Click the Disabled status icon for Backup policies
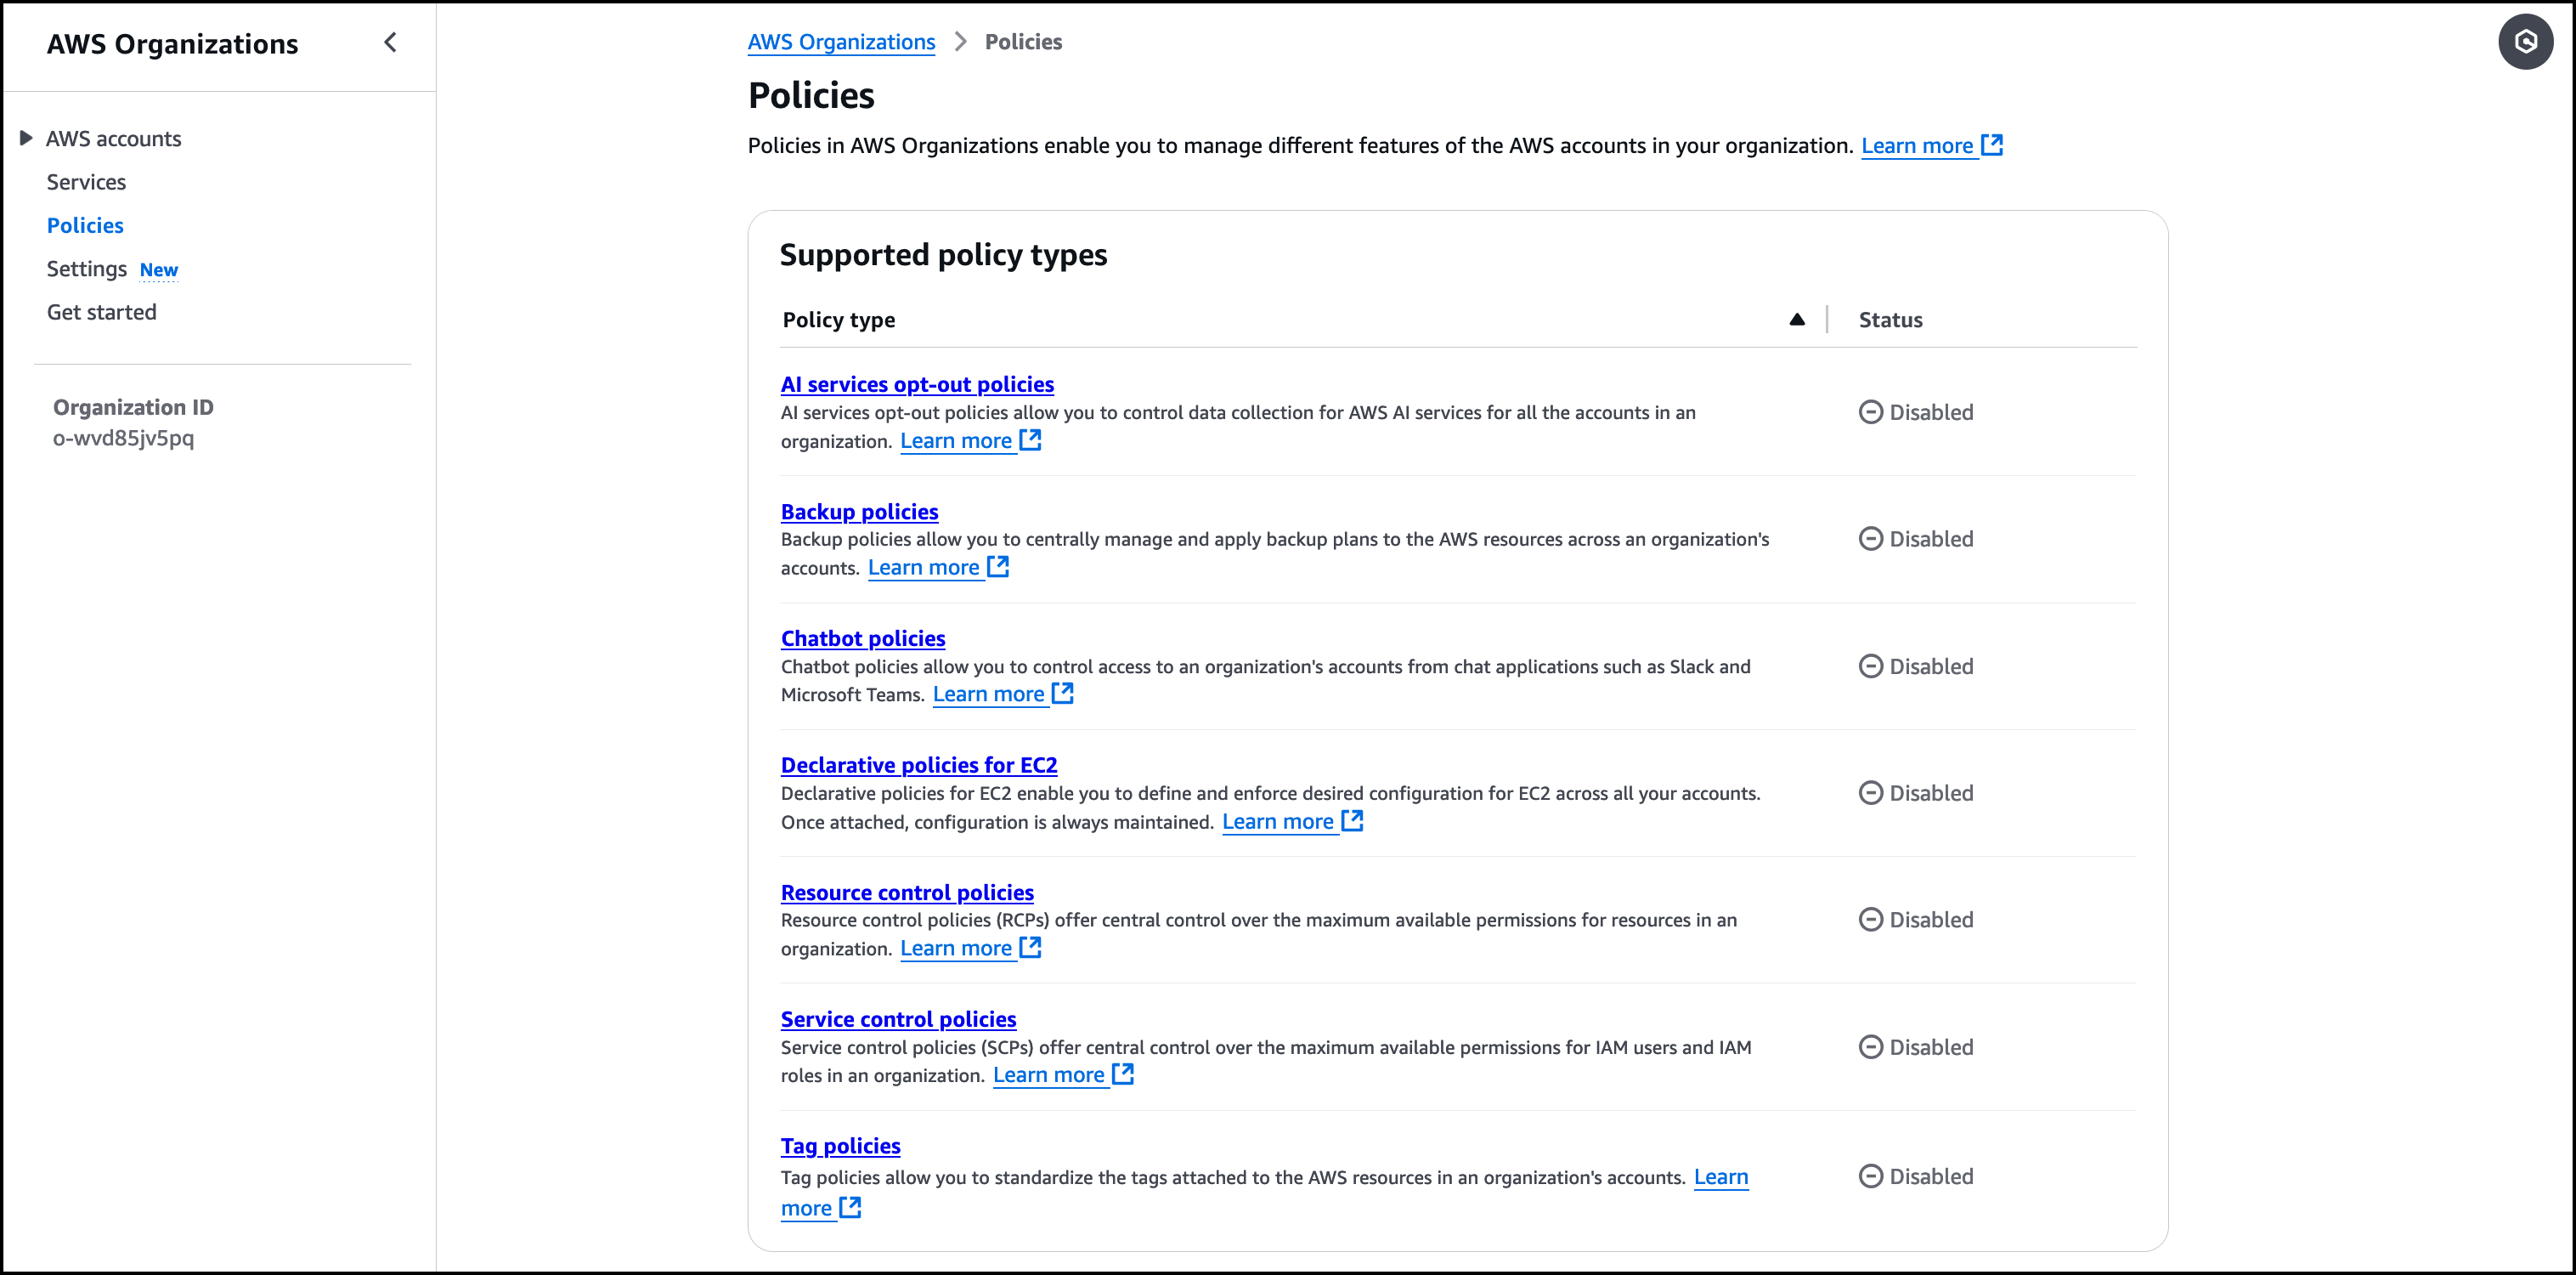2576x1275 pixels. pos(1870,540)
